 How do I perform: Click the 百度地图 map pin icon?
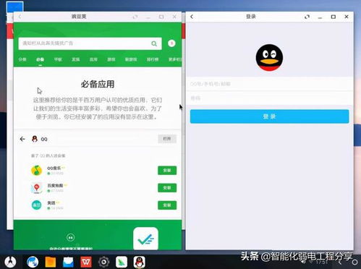coord(37,188)
